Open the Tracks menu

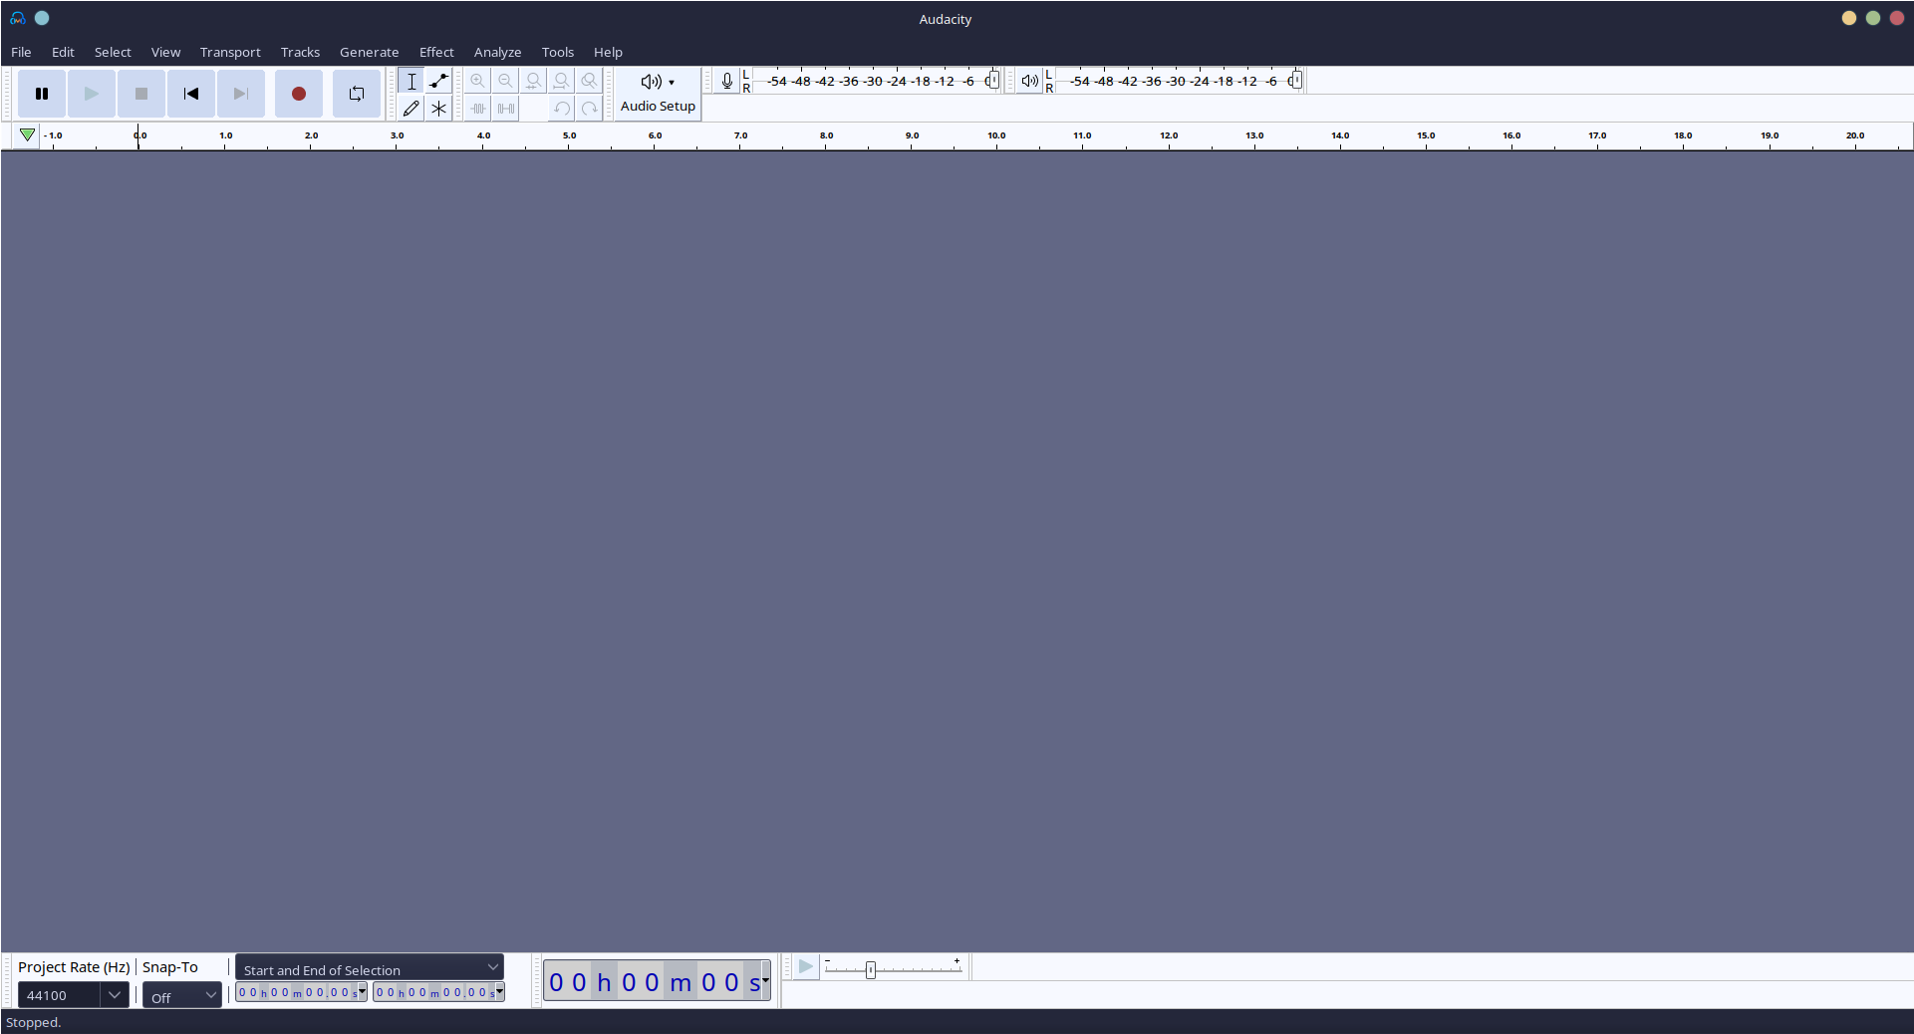tap(300, 52)
